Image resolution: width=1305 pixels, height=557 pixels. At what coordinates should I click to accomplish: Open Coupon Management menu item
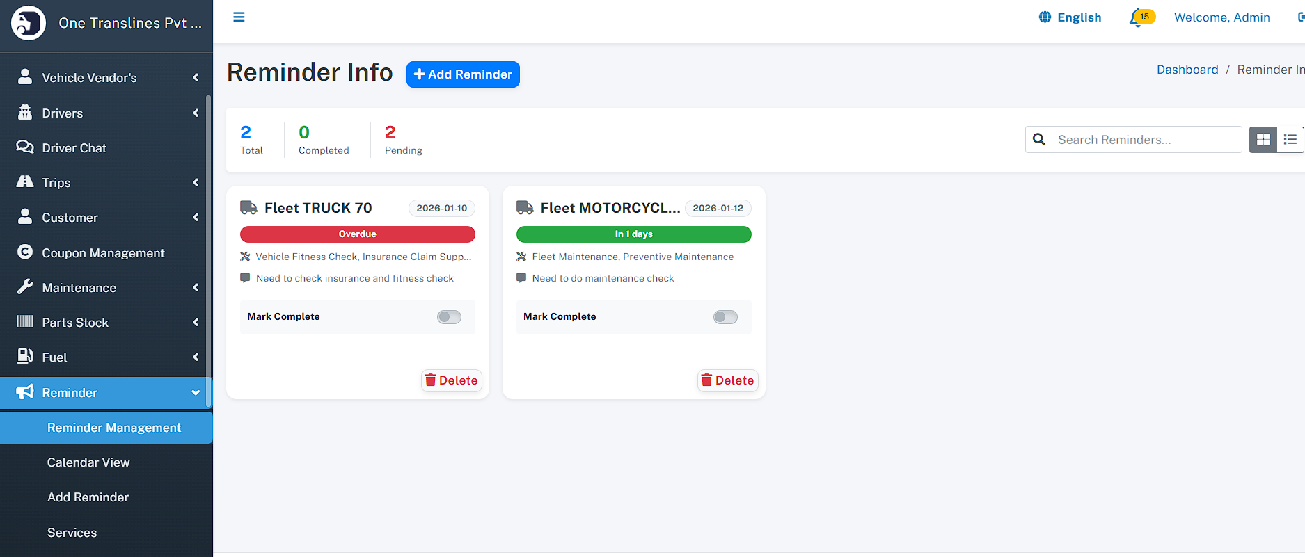(103, 253)
